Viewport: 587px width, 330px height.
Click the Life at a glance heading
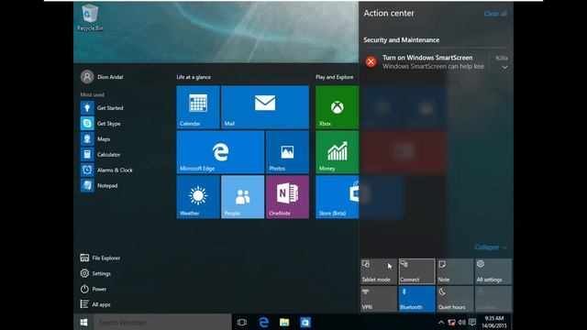tap(194, 77)
